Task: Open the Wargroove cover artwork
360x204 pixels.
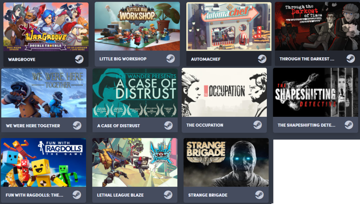Action: click(46, 27)
